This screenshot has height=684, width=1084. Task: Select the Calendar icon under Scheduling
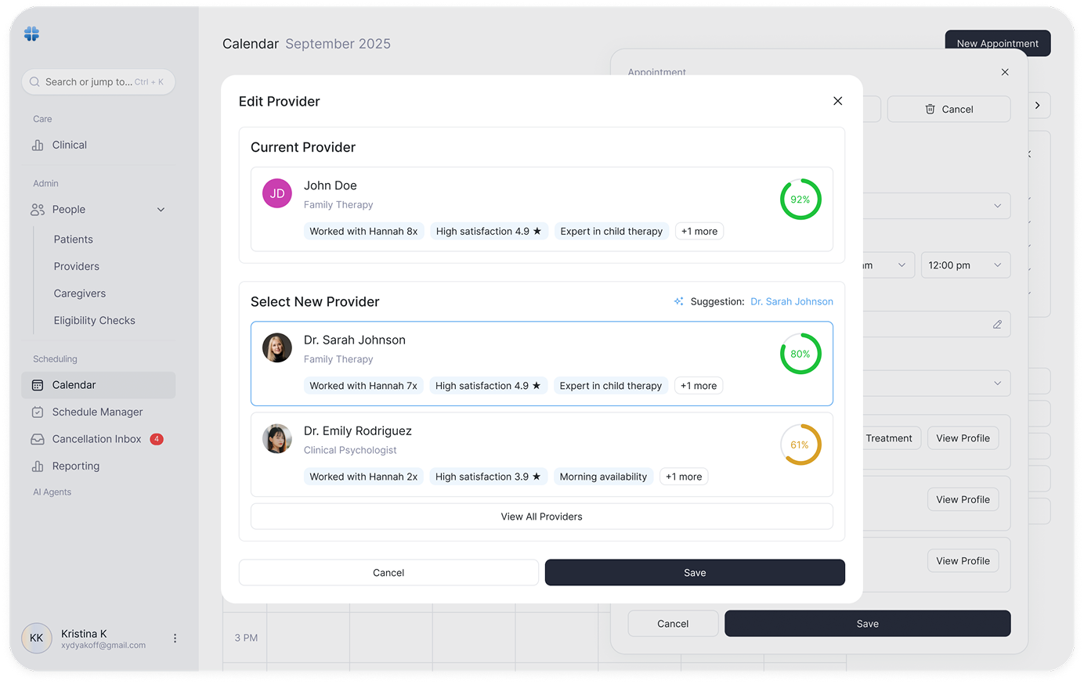tap(36, 384)
